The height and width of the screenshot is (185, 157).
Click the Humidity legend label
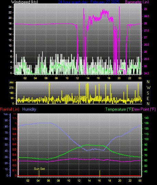[29, 109]
